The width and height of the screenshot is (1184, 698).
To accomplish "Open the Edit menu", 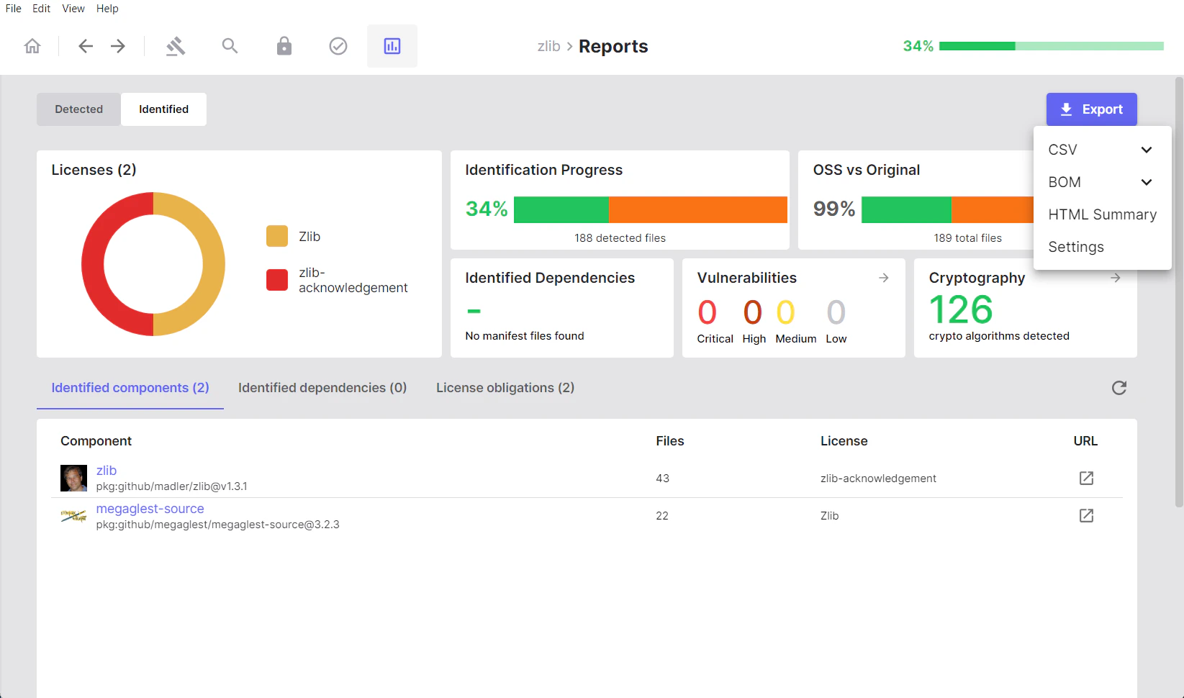I will [41, 9].
